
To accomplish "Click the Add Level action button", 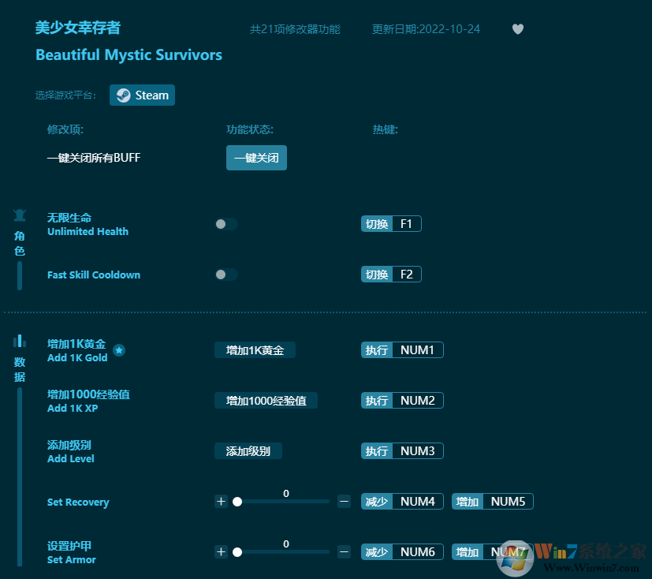I will [248, 451].
